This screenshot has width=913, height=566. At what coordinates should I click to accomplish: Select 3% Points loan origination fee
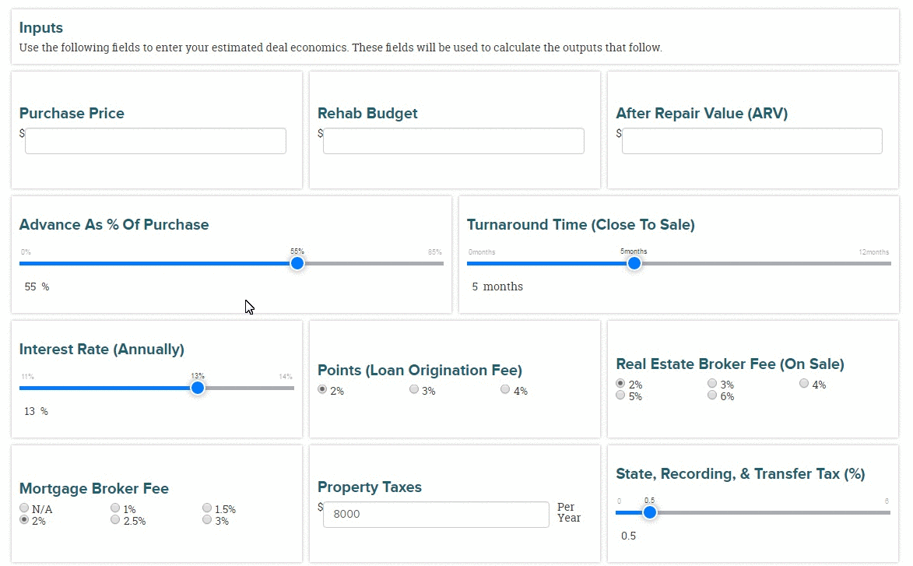point(413,389)
